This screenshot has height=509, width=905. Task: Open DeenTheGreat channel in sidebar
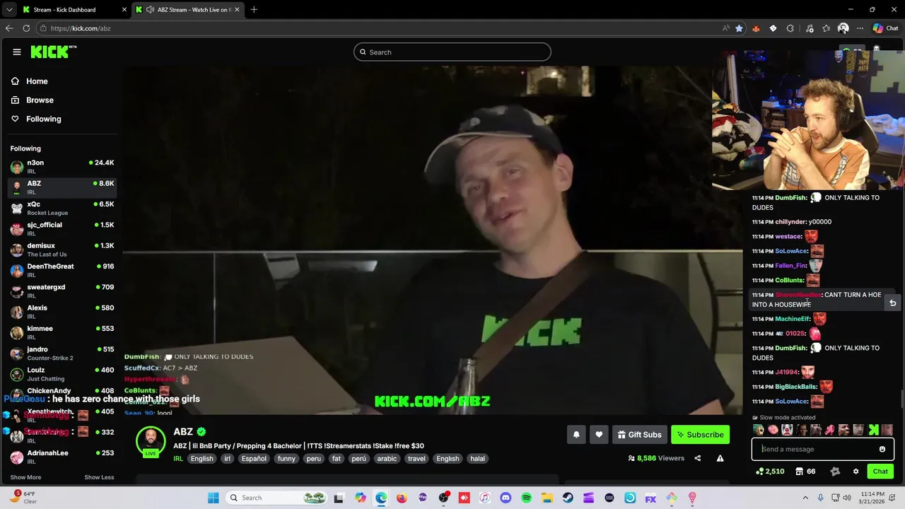(62, 270)
